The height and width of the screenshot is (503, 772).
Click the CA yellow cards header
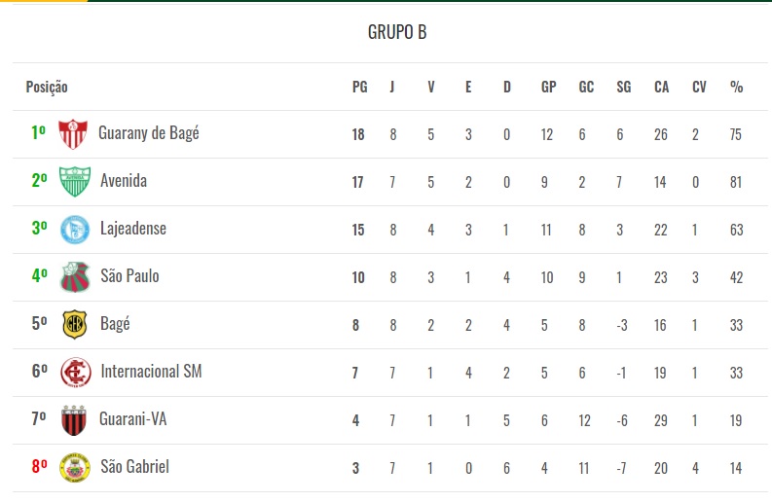662,87
